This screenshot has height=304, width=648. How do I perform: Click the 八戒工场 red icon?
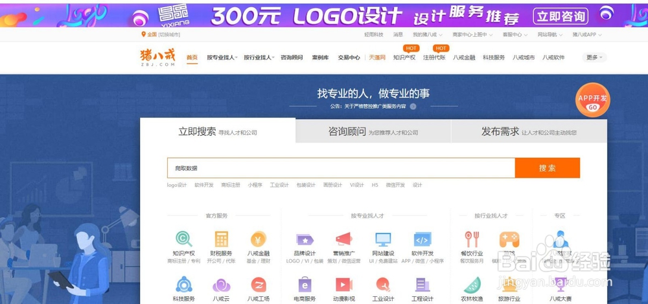(259, 285)
